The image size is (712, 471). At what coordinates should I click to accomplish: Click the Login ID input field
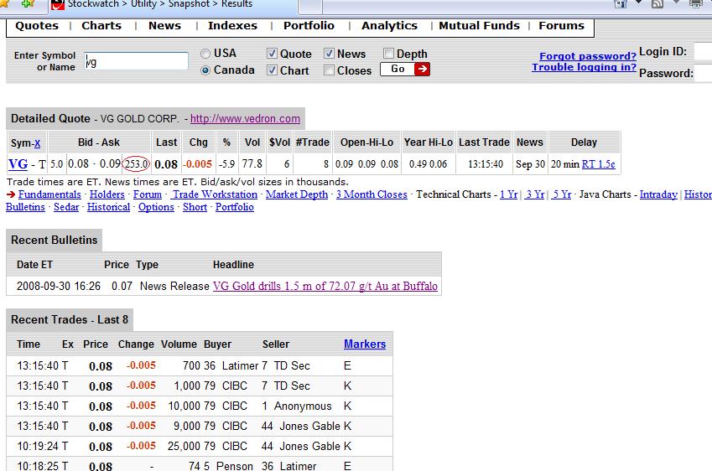pyautogui.click(x=704, y=52)
